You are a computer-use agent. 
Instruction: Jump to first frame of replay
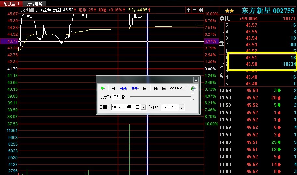click(x=156, y=88)
